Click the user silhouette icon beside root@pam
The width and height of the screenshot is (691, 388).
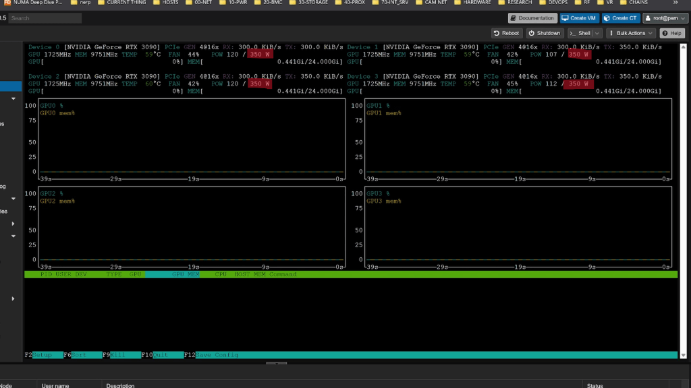tap(648, 18)
